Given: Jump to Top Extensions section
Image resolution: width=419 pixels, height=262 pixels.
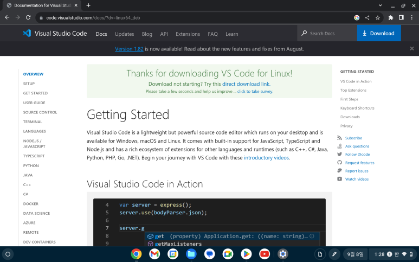Looking at the screenshot, I should coord(353,91).
